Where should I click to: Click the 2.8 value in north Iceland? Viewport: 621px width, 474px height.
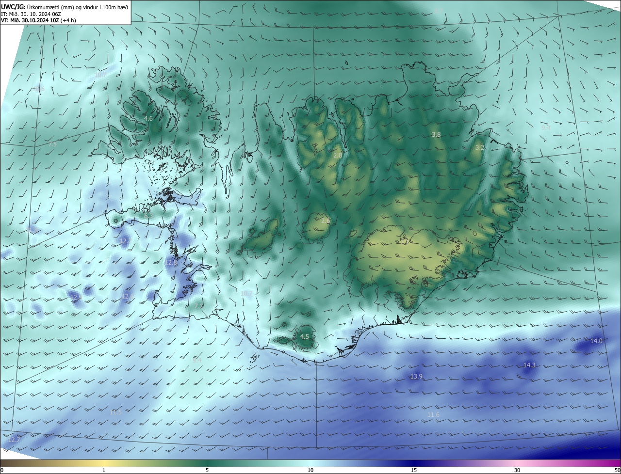pos(338,155)
